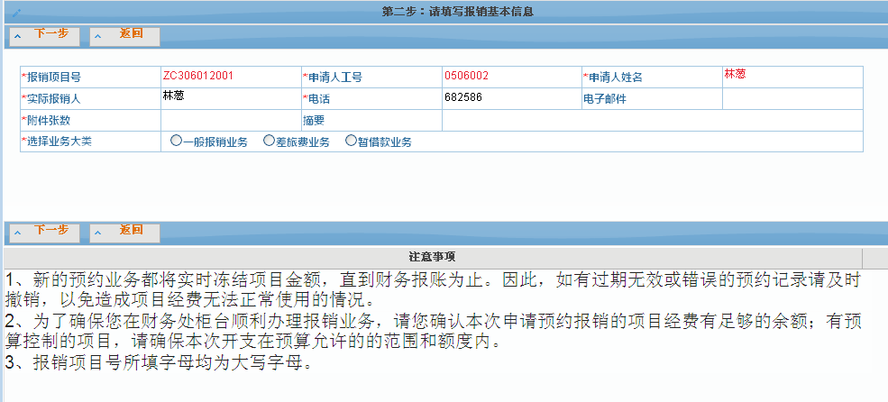Choose the 差旅费业务 radio option

click(269, 142)
